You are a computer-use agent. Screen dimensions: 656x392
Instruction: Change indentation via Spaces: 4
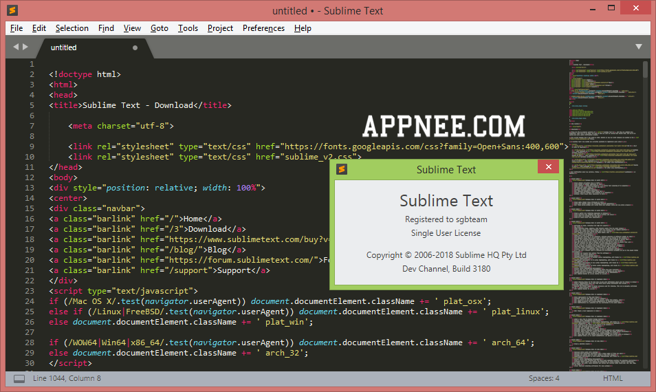(543, 378)
